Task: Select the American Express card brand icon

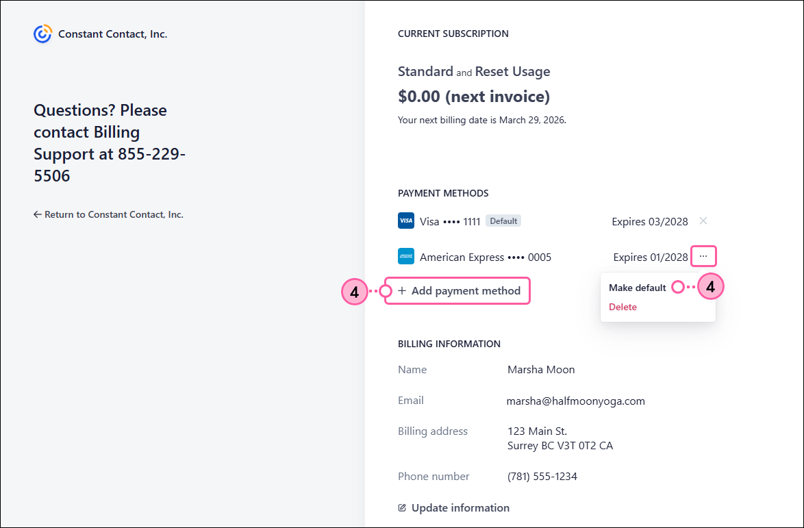Action: pyautogui.click(x=405, y=256)
